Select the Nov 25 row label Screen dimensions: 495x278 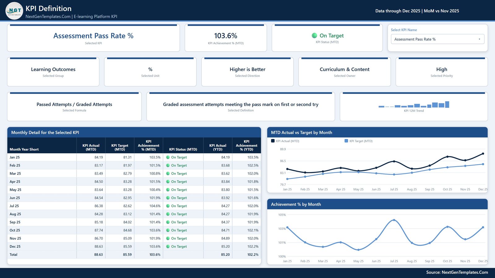pyautogui.click(x=15, y=238)
